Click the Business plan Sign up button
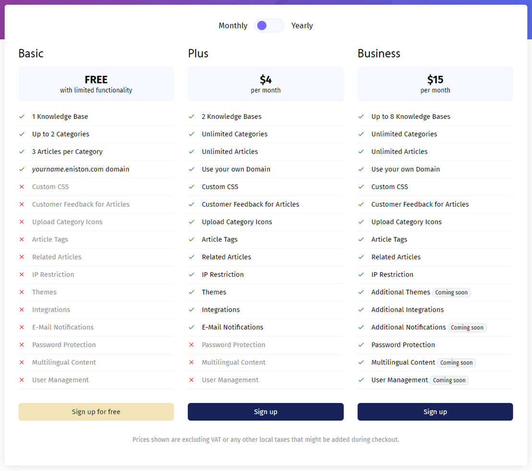This screenshot has width=532, height=471. point(435,412)
